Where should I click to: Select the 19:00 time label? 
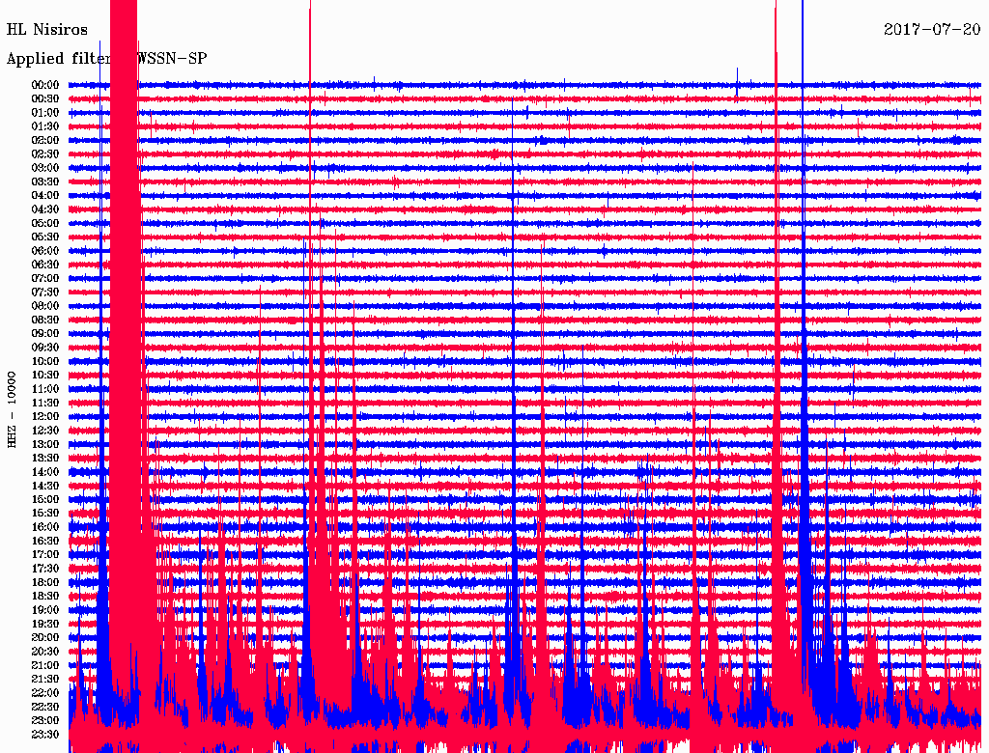(x=45, y=610)
